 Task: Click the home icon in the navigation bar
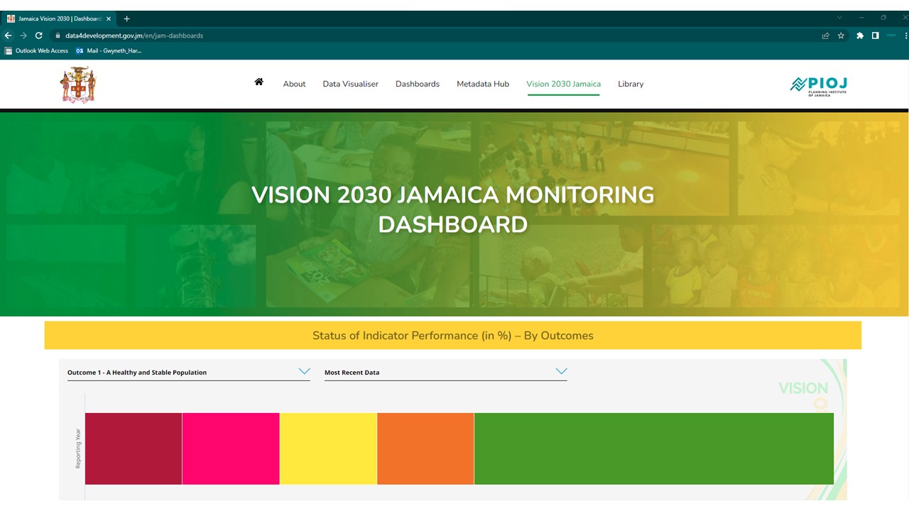point(258,82)
